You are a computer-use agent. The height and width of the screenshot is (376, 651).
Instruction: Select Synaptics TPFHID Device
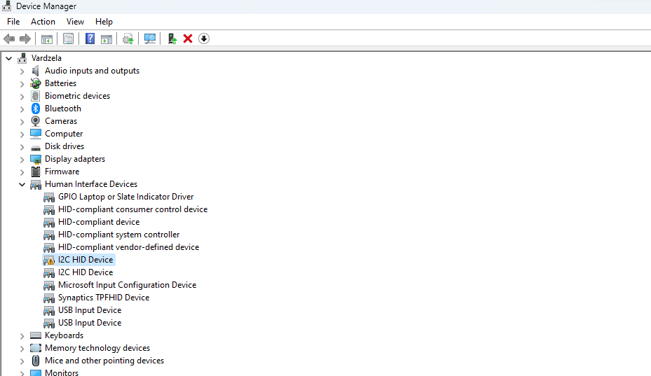pos(104,298)
